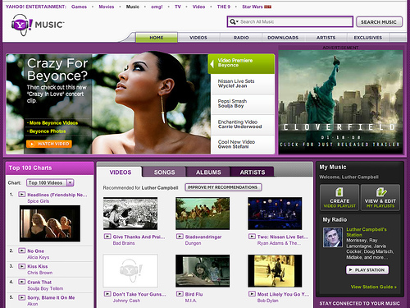The width and height of the screenshot is (410, 308).
Task: Open Bird Flu video thumbnail
Action: [203, 271]
